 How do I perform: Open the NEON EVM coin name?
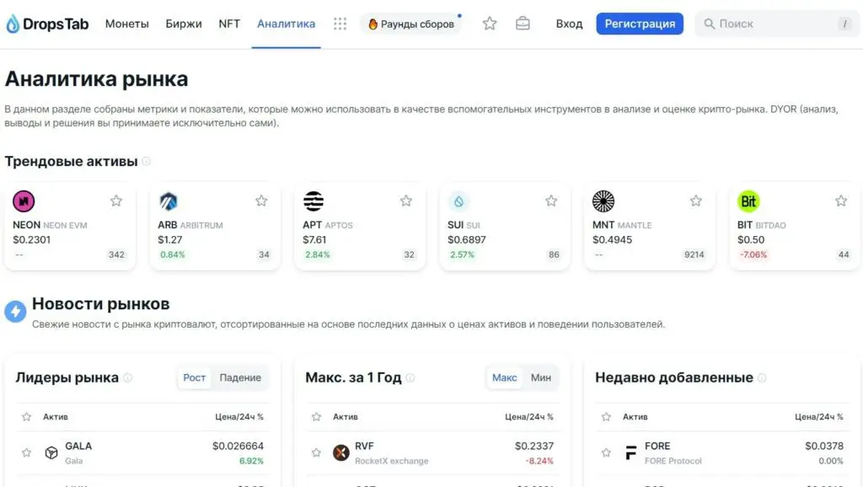point(50,225)
